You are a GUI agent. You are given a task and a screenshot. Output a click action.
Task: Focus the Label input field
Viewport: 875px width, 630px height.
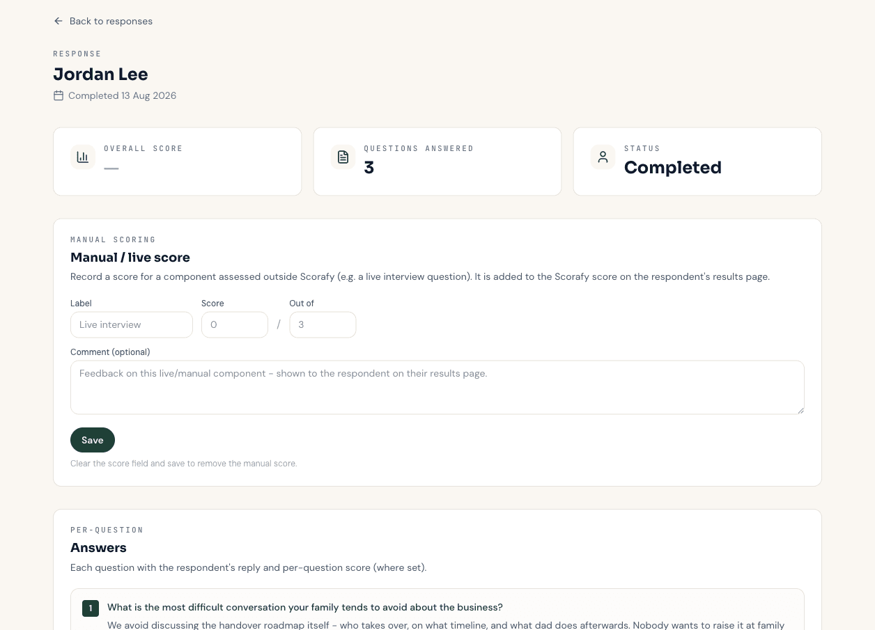coord(132,324)
